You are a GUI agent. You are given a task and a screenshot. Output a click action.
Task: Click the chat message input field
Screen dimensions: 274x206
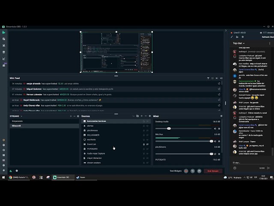(x=251, y=163)
